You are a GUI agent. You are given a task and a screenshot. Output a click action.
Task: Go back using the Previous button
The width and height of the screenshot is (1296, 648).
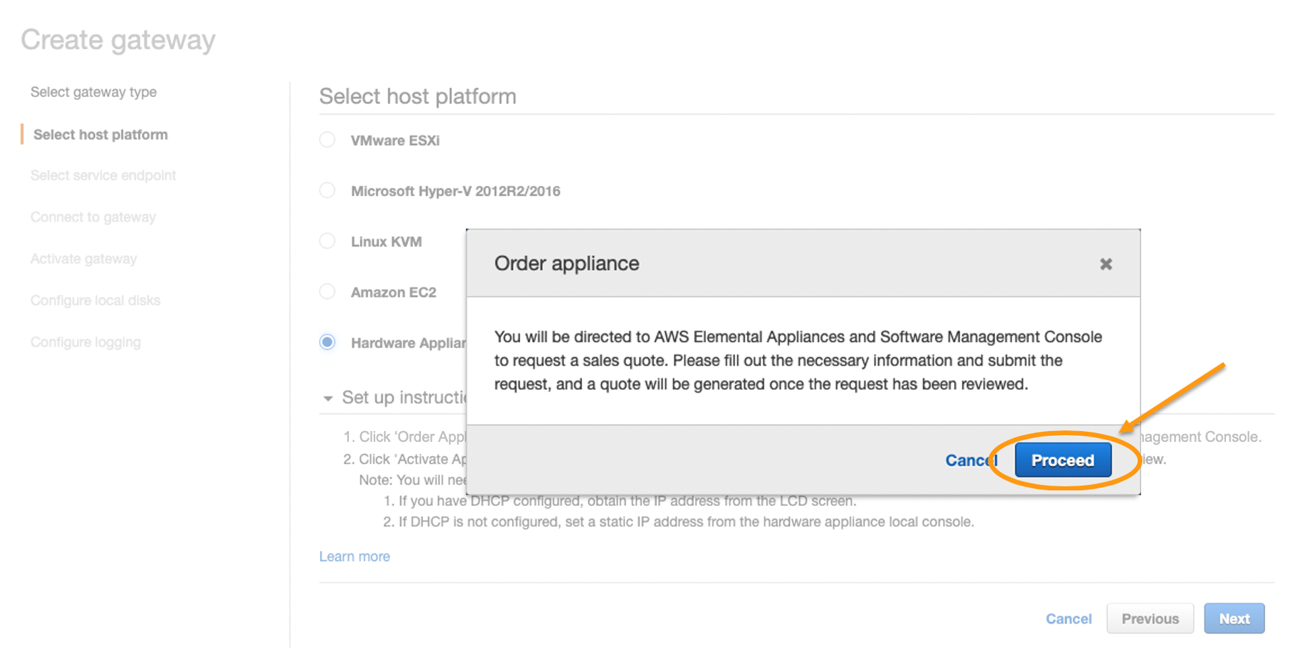pos(1150,618)
